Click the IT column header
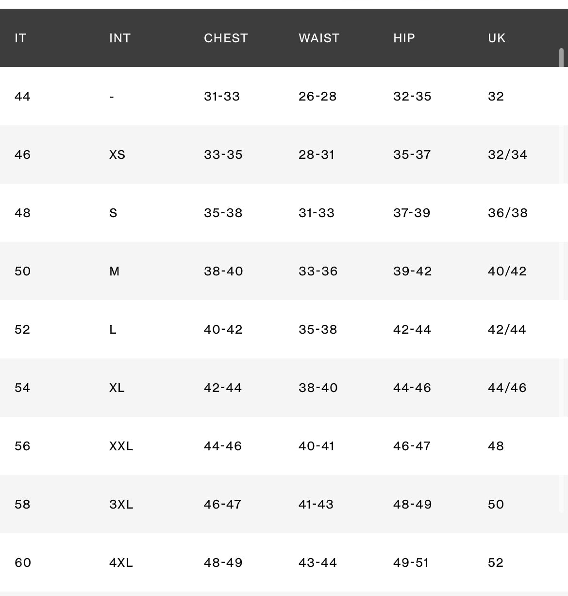The image size is (568, 596). tap(20, 38)
